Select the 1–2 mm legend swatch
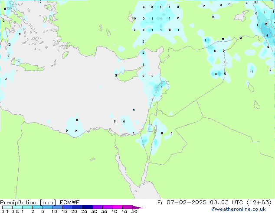The height and width of the screenshot is (213, 275). click(x=27, y=207)
